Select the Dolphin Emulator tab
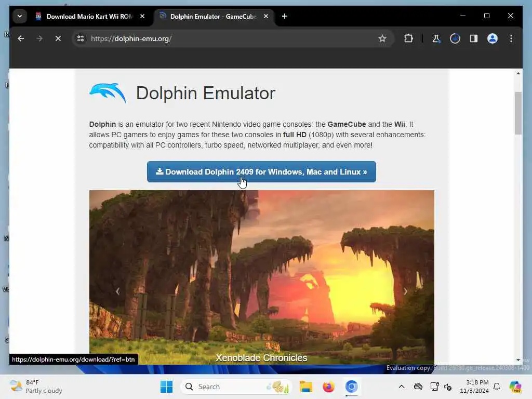532x399 pixels. click(213, 16)
